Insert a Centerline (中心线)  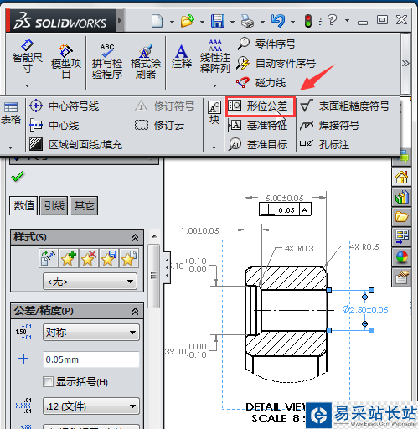click(54, 125)
